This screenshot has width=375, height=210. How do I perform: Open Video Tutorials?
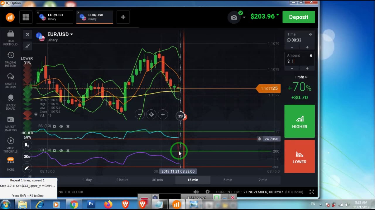[11, 145]
